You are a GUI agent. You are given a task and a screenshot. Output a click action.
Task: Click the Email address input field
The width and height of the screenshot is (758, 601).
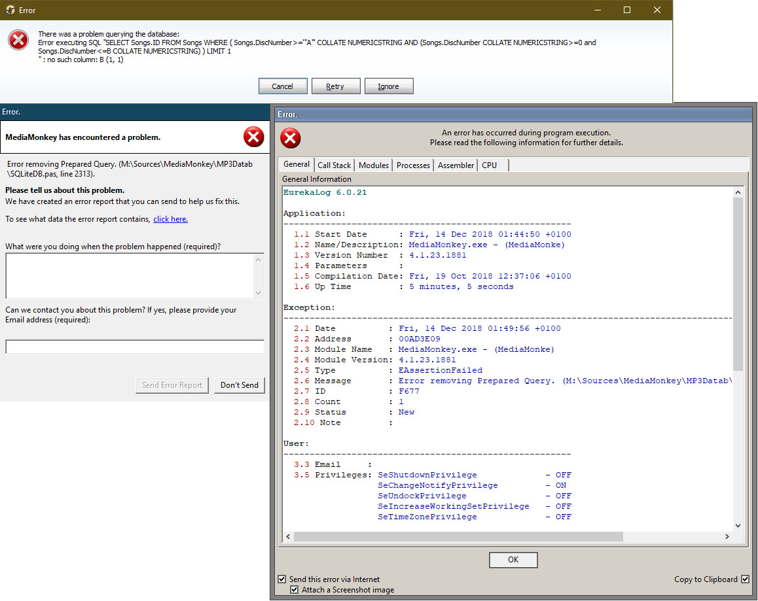pyautogui.click(x=135, y=347)
